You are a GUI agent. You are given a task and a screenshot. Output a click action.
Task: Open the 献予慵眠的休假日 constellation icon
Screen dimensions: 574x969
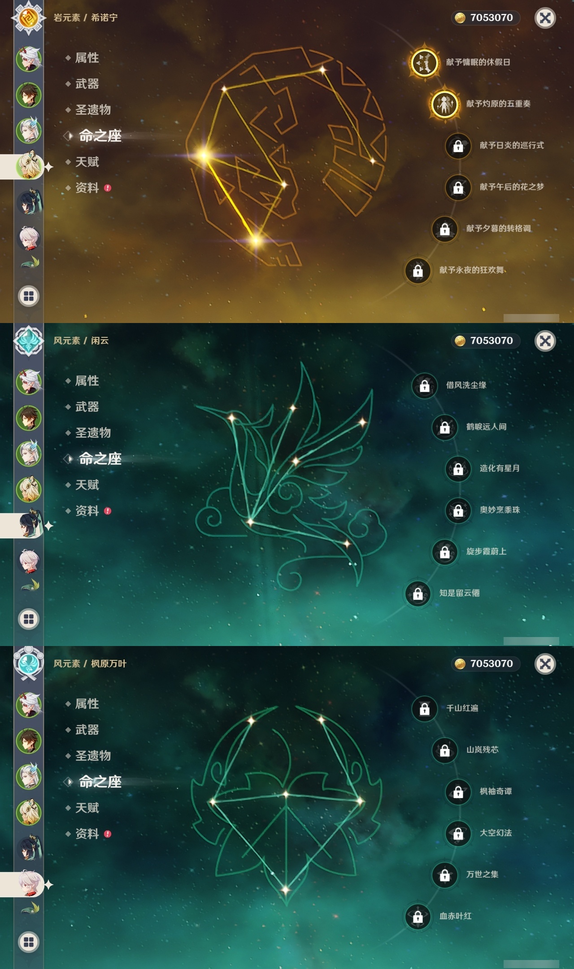pos(424,62)
